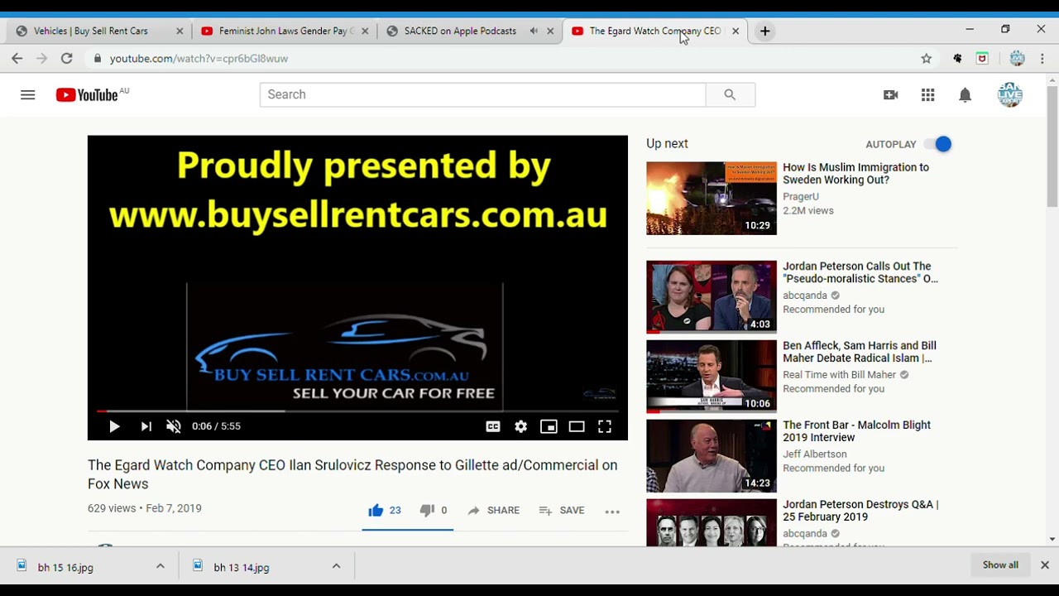
Task: Open Jordan Peterson Destroys Q&A video title
Action: coord(860,510)
